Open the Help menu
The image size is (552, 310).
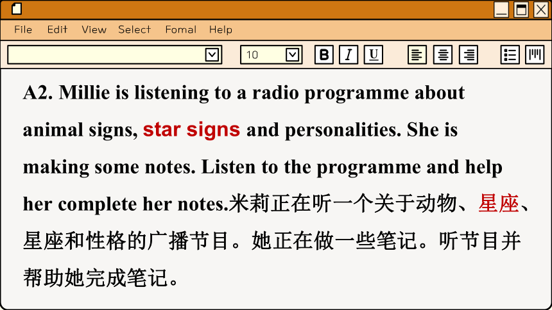click(x=221, y=29)
